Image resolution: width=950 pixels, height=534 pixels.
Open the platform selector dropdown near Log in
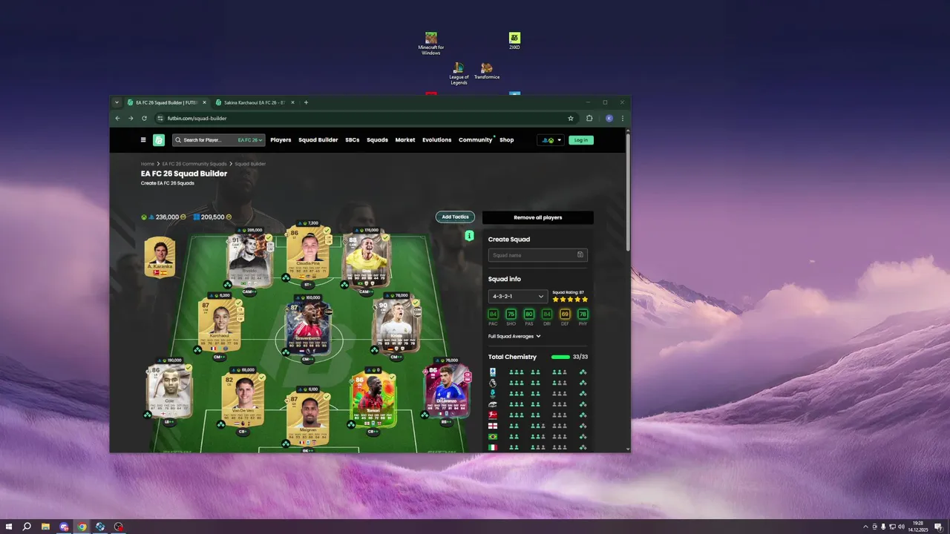click(x=551, y=140)
